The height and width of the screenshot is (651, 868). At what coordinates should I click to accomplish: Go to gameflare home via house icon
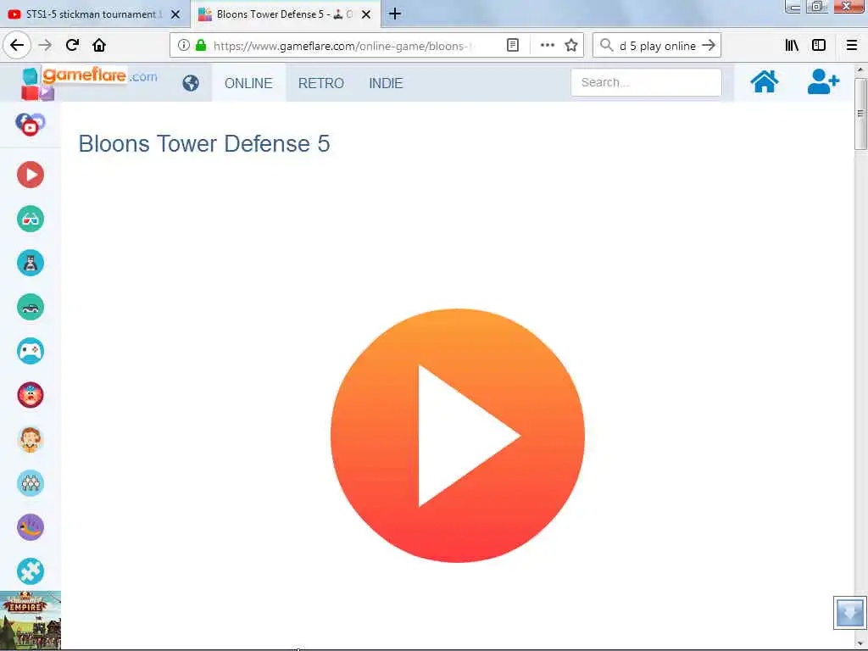(x=765, y=82)
